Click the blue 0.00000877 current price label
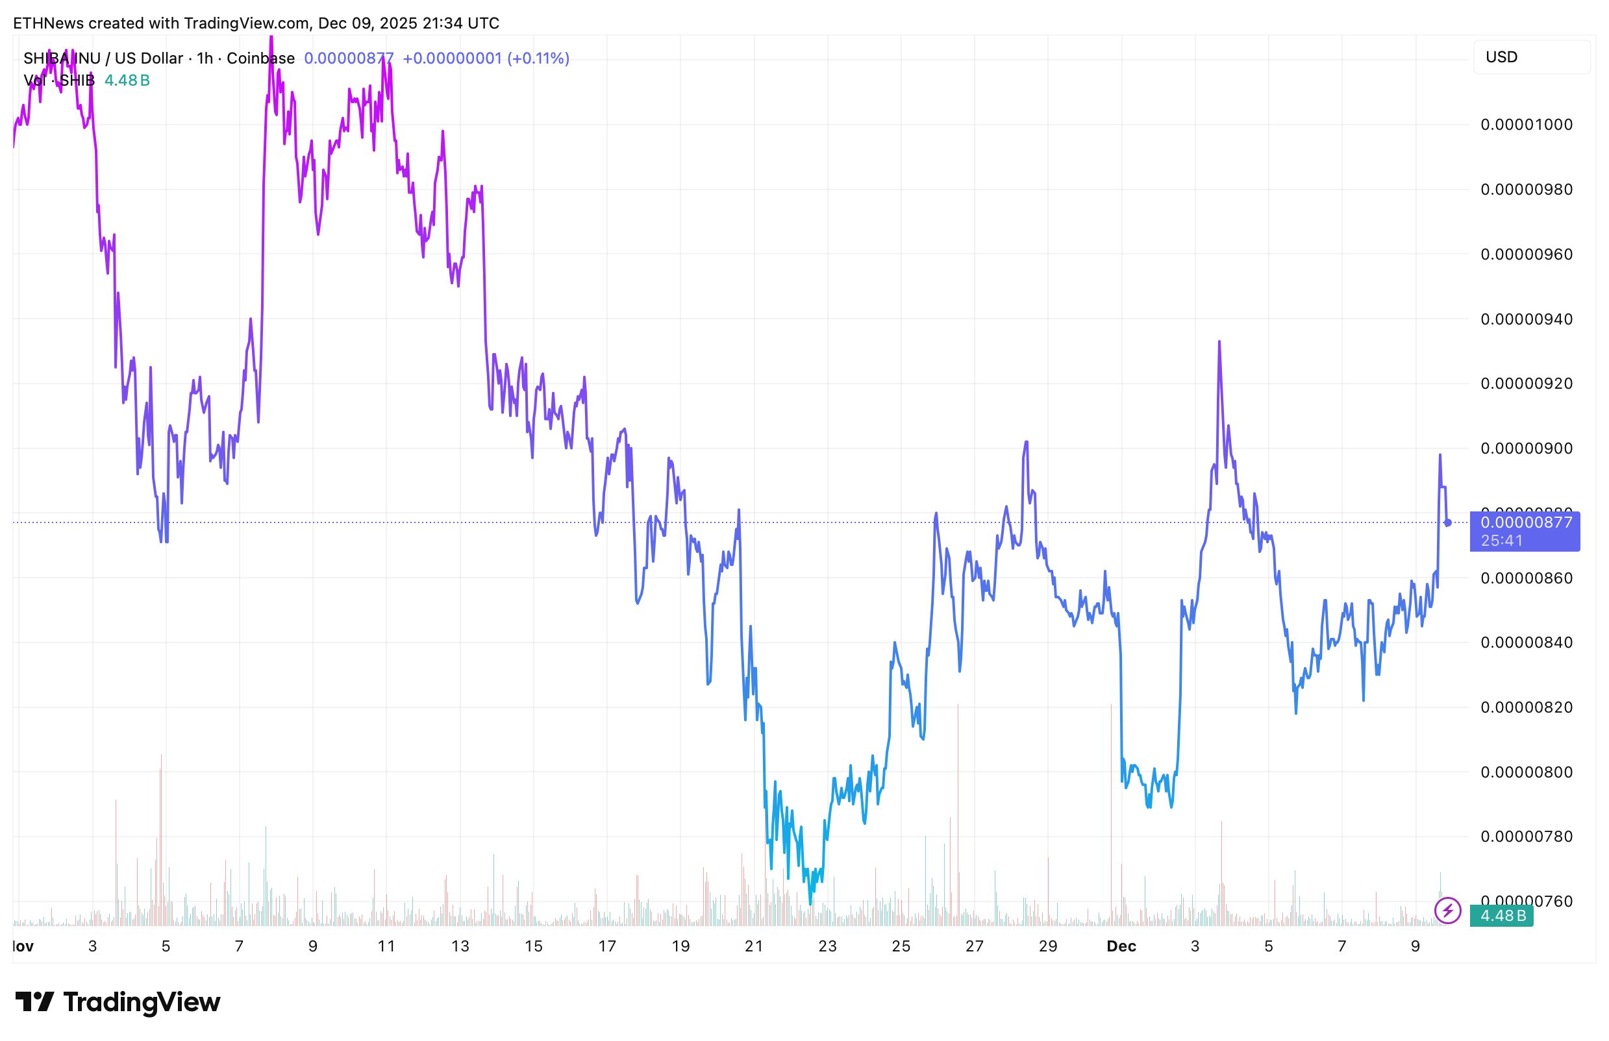 tap(1526, 522)
